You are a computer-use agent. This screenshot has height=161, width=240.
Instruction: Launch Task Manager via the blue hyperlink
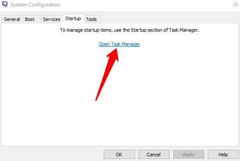(x=119, y=44)
